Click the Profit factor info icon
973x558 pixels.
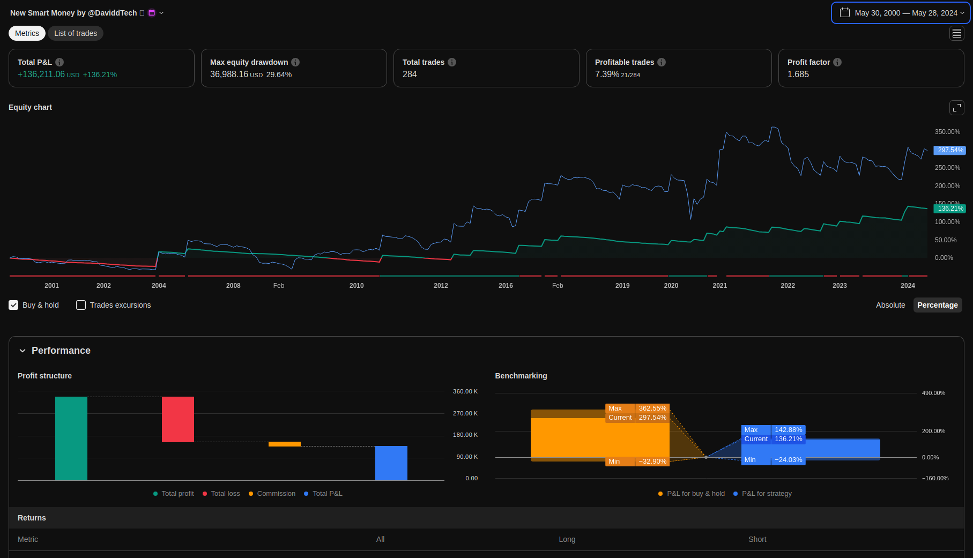837,62
